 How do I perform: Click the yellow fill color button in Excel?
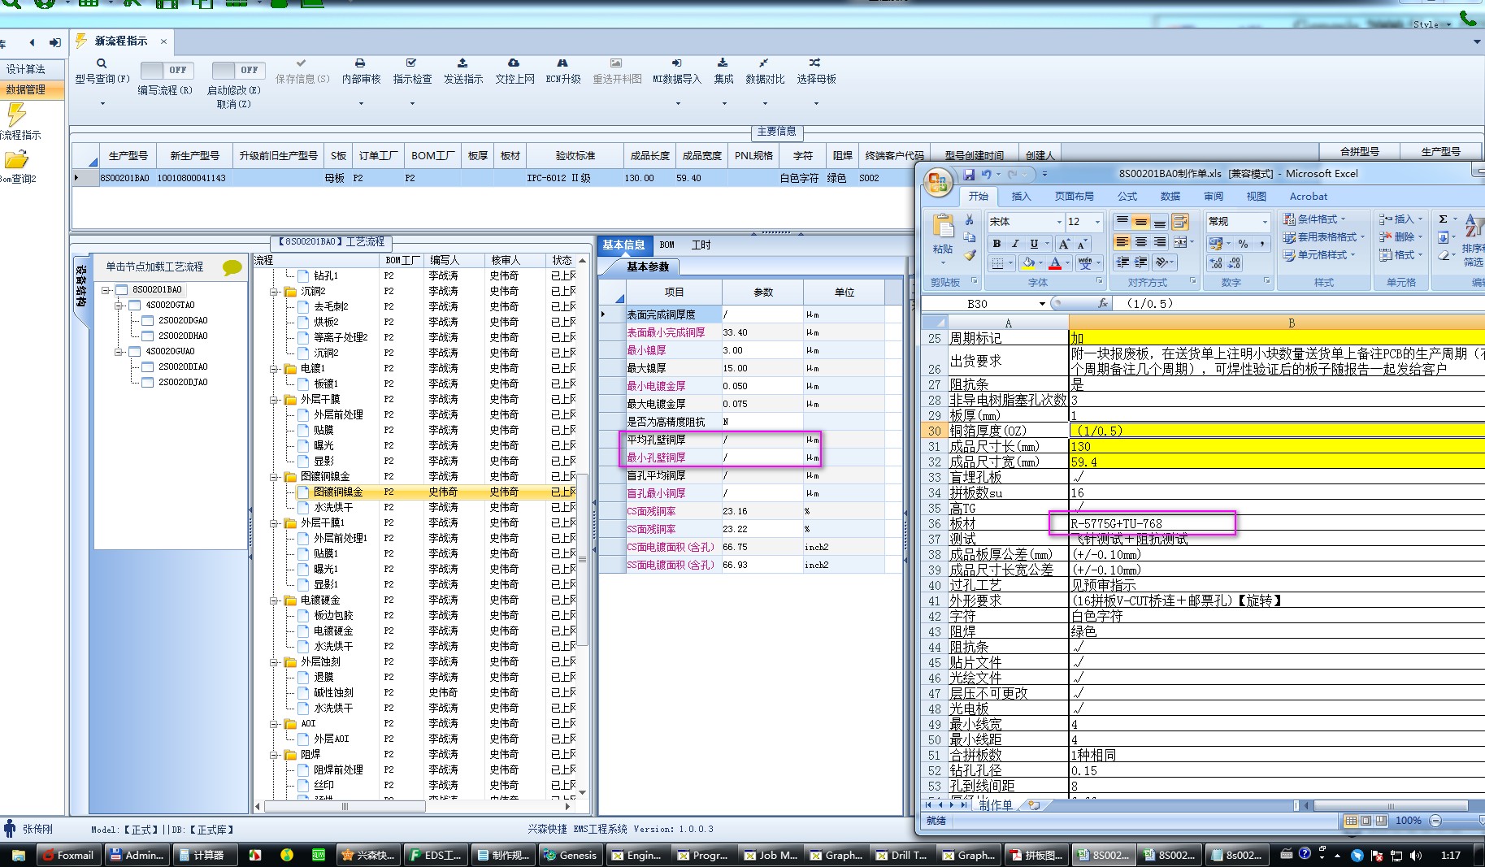pos(1028,263)
